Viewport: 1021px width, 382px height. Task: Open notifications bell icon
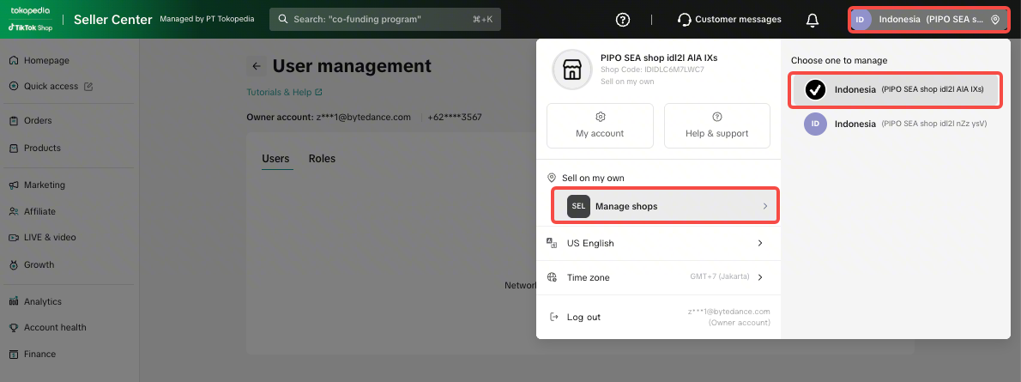click(812, 20)
